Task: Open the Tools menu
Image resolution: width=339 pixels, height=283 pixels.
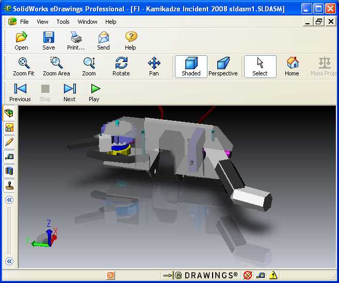Action: click(63, 22)
